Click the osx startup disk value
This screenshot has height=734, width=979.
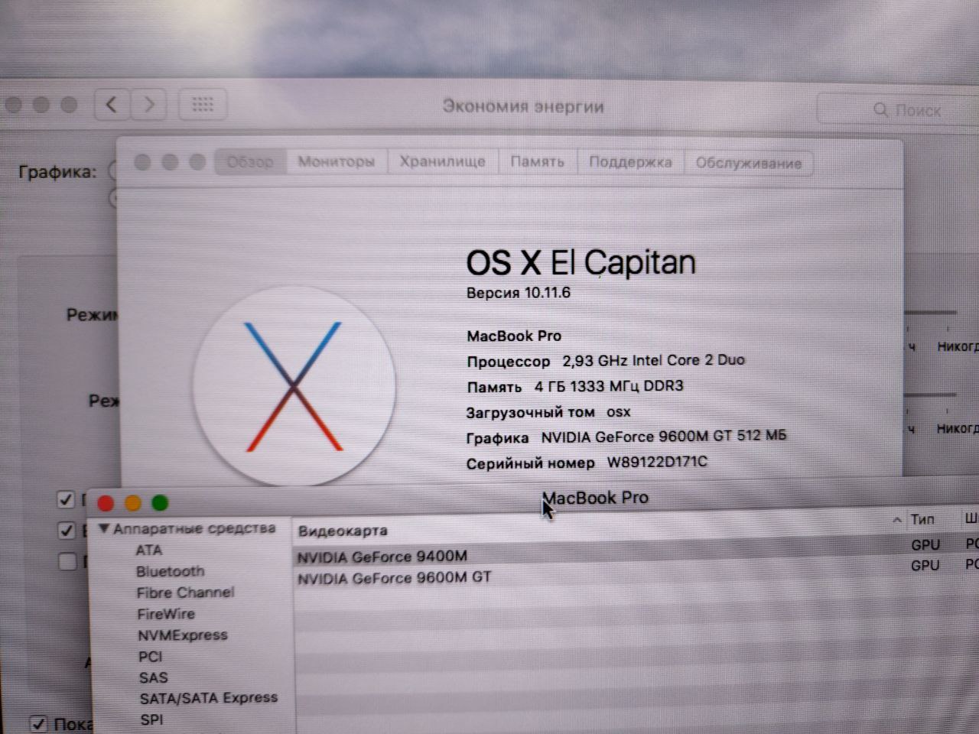(619, 412)
